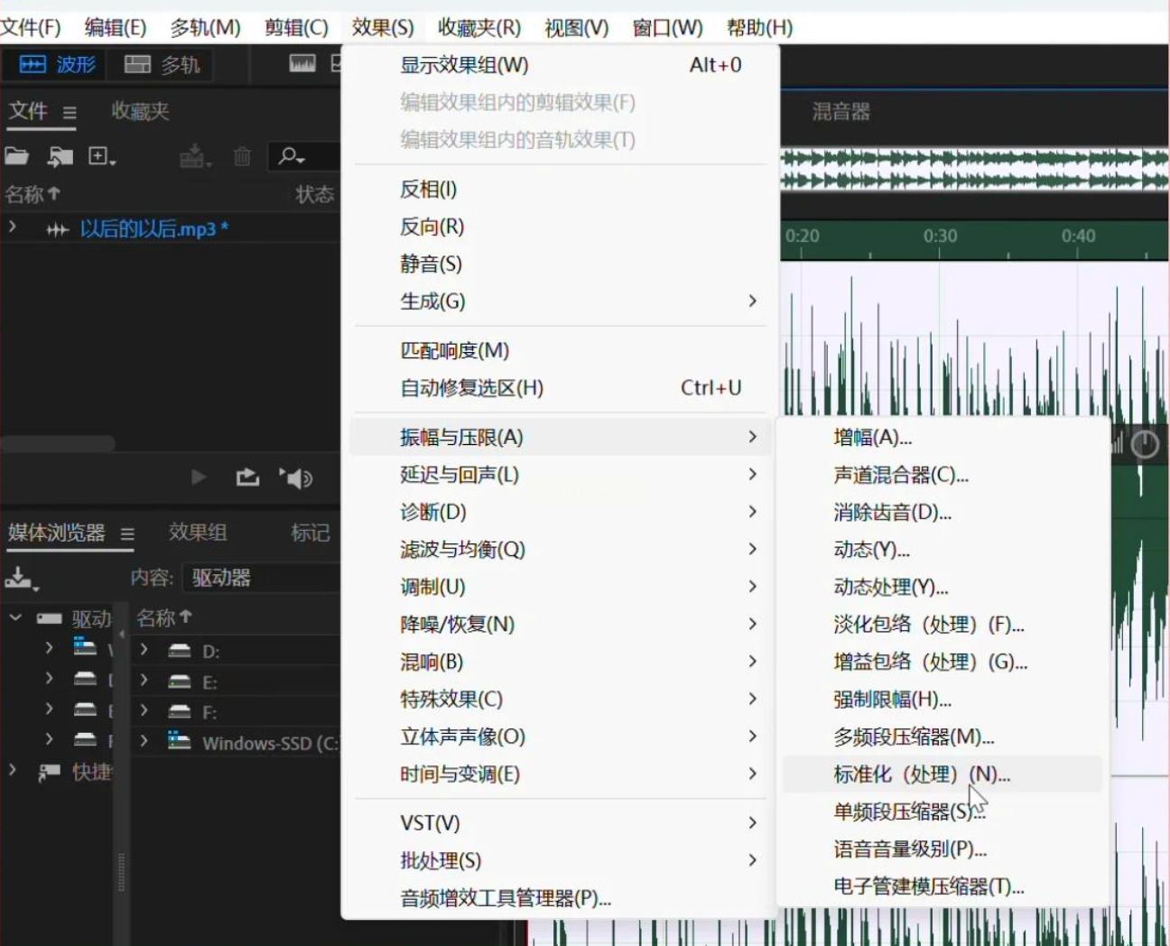This screenshot has height=946, width=1170.
Task: Select 标准化（处理）(N) from the submenu
Action: [921, 774]
